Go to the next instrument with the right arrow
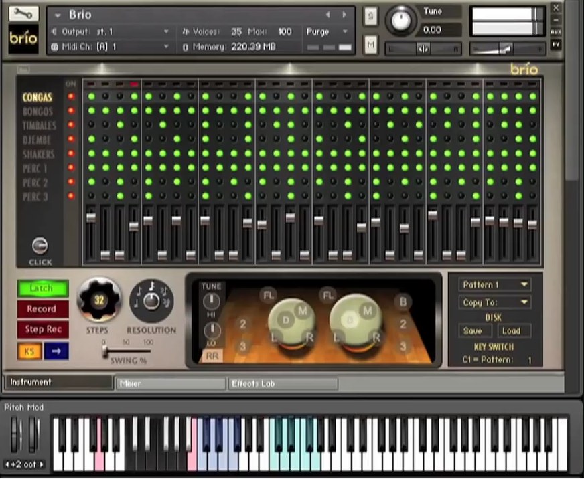This screenshot has width=584, height=479. coord(344,15)
